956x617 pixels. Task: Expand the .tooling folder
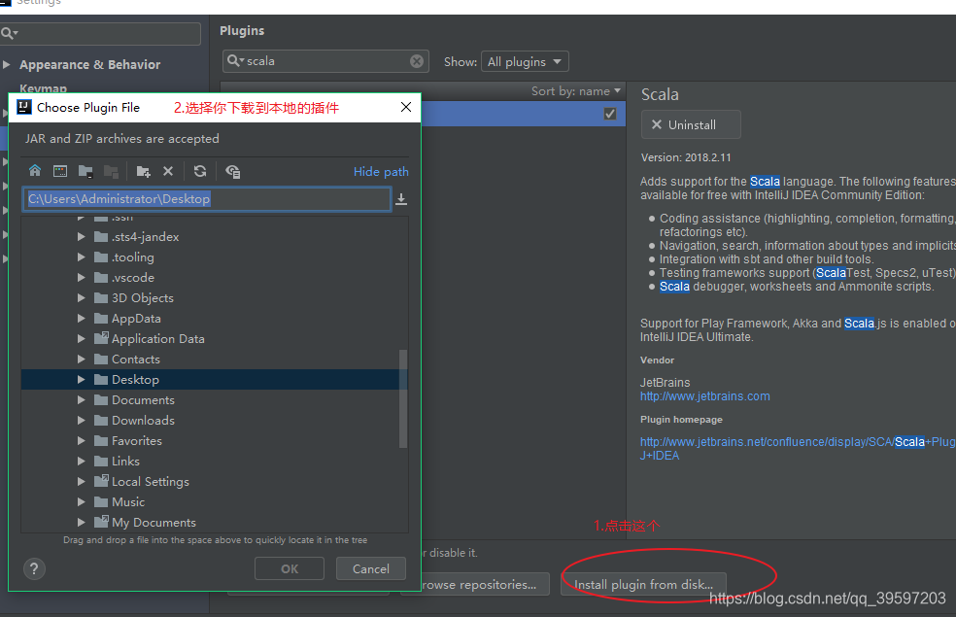[x=81, y=257]
